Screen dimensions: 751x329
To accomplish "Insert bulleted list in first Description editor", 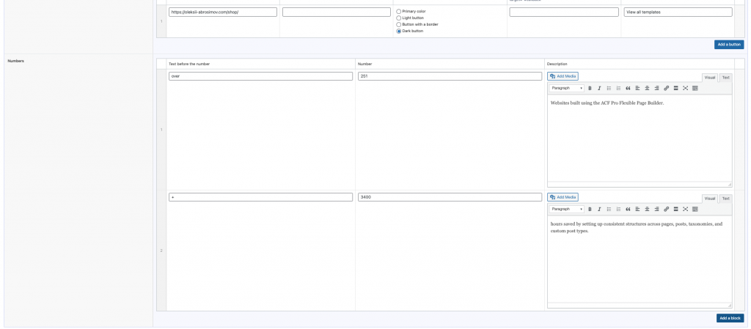I will [x=609, y=89].
